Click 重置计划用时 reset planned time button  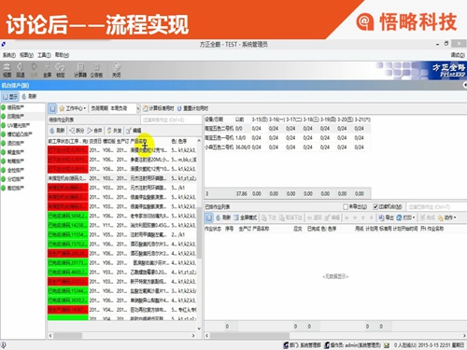(x=192, y=108)
